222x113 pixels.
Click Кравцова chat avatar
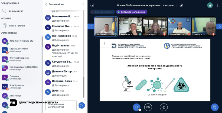tap(48, 27)
